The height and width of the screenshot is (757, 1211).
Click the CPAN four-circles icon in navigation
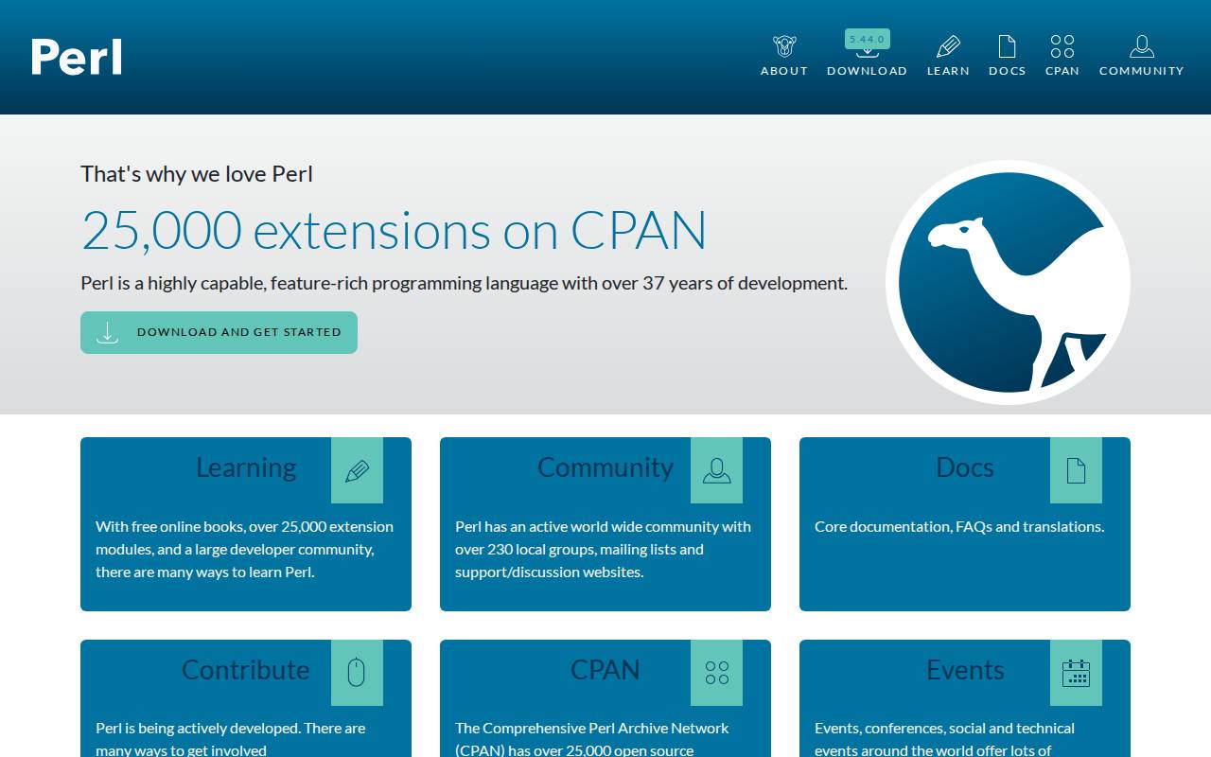coord(1062,46)
